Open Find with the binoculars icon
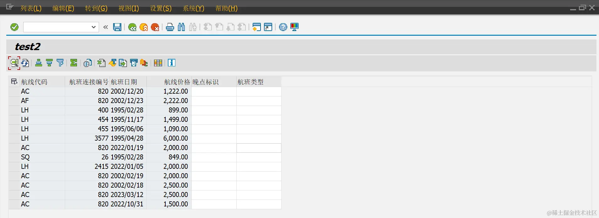 (x=181, y=27)
